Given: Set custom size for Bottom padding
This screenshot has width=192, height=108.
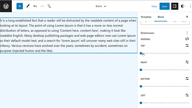Looking at the screenshot, I should pyautogui.click(x=187, y=79).
